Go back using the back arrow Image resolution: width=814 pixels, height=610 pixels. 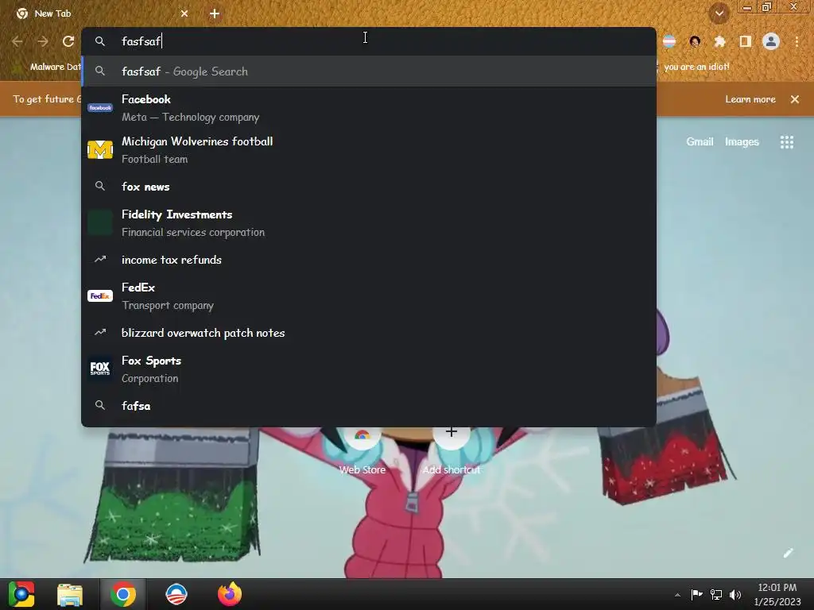pos(17,41)
